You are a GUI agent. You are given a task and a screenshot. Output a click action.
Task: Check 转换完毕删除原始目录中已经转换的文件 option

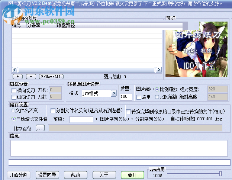tap(128, 112)
